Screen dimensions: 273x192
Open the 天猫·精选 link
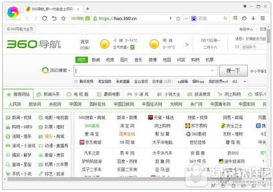[161, 118]
